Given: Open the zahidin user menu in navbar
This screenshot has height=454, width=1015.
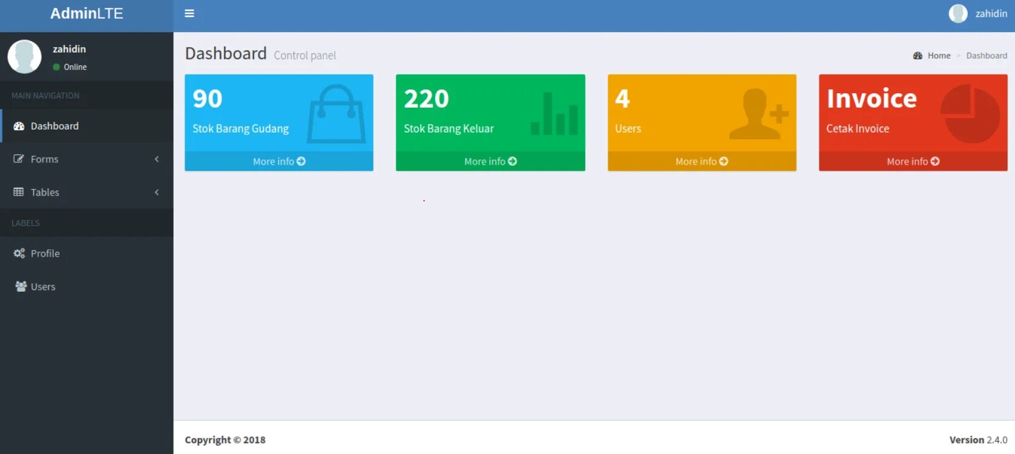Looking at the screenshot, I should (978, 13).
